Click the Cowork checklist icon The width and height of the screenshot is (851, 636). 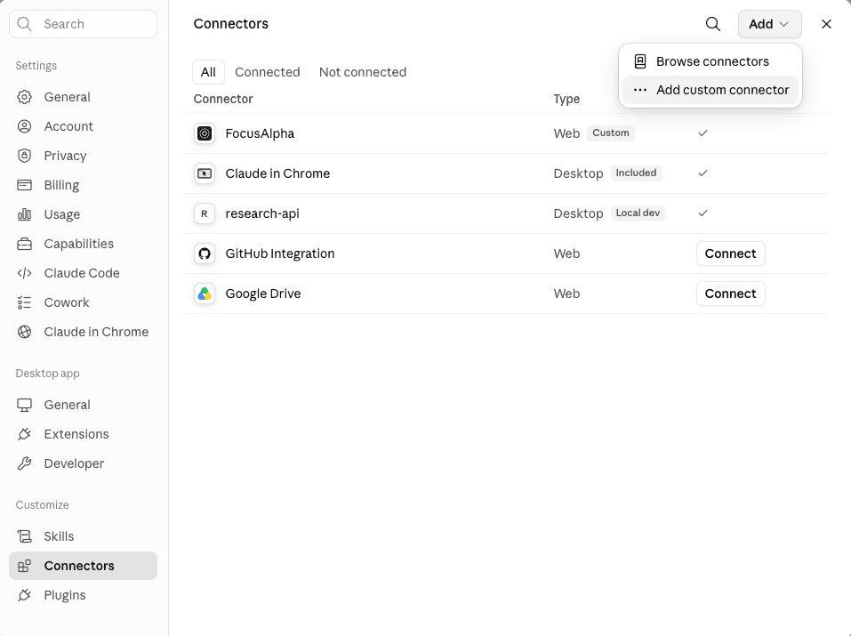coord(24,302)
